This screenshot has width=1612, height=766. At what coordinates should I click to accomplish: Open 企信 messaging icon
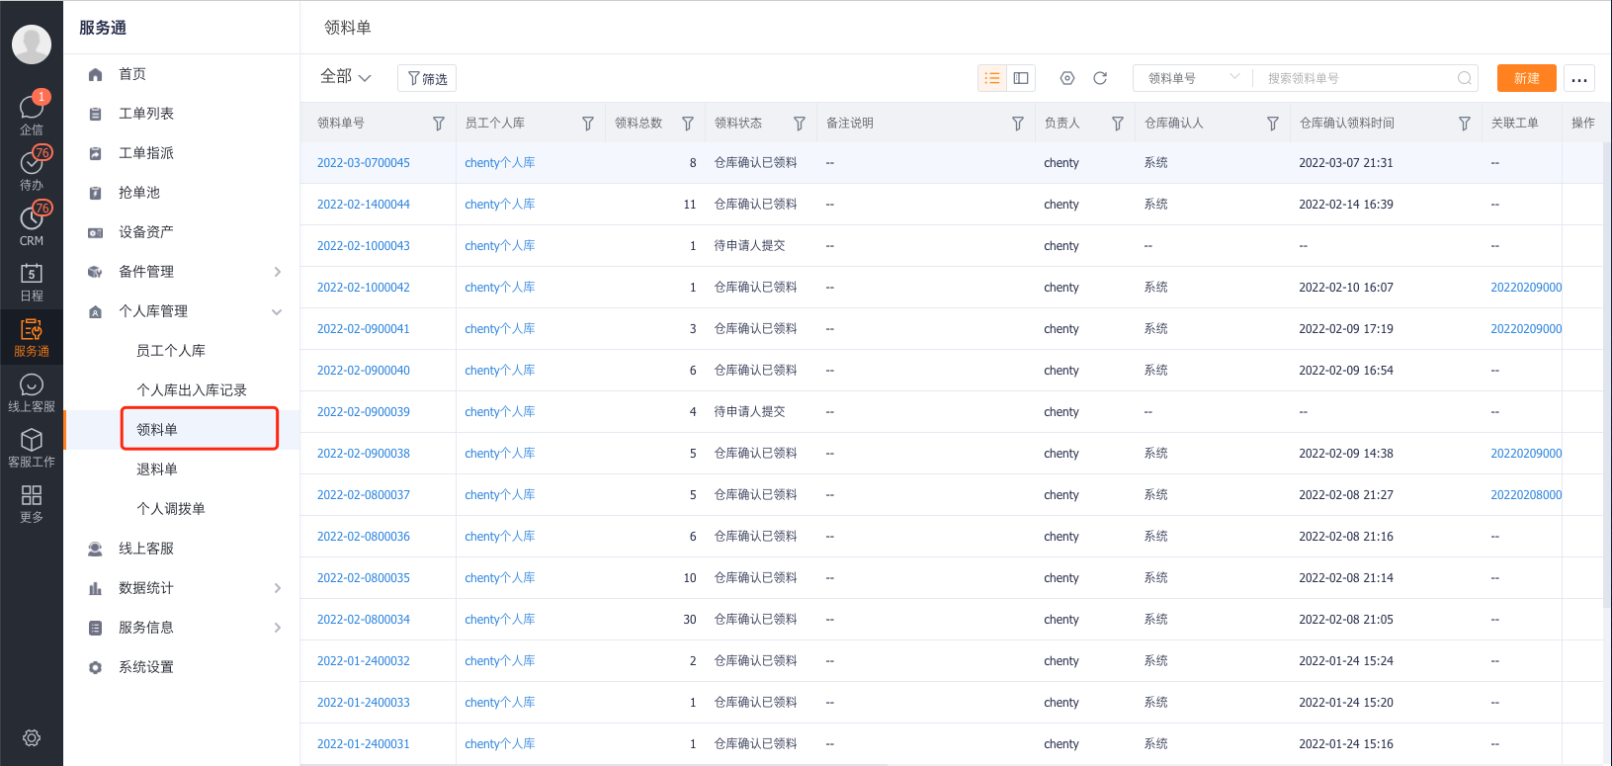32,113
